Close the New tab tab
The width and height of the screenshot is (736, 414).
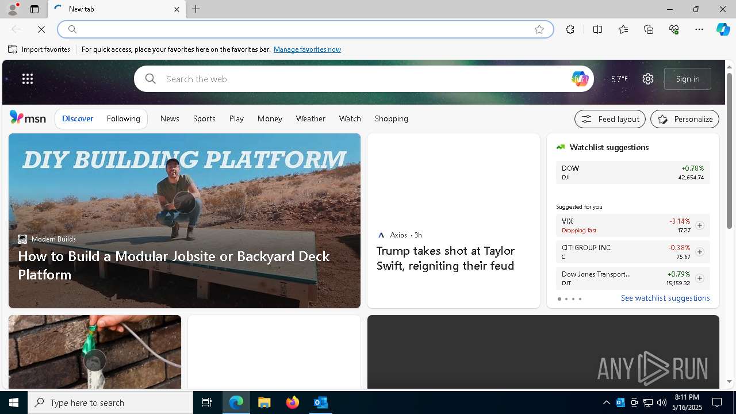177,9
